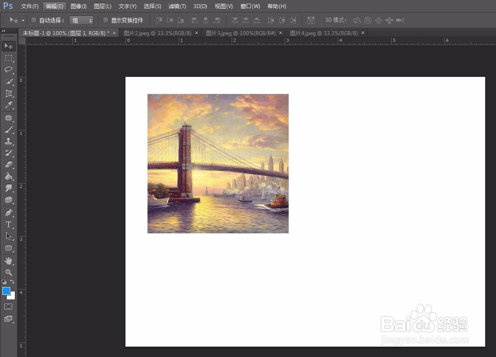Viewport: 496px width, 357px height.
Task: Enable the 自动选择 checkbox
Action: [x=34, y=20]
